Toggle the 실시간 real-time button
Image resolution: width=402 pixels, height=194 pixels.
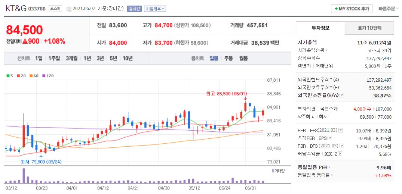coord(134,9)
